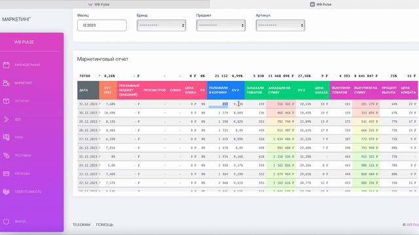Click the ДДР chevron icon in sidebar
Screen dimensions: 419x235
coord(6,119)
